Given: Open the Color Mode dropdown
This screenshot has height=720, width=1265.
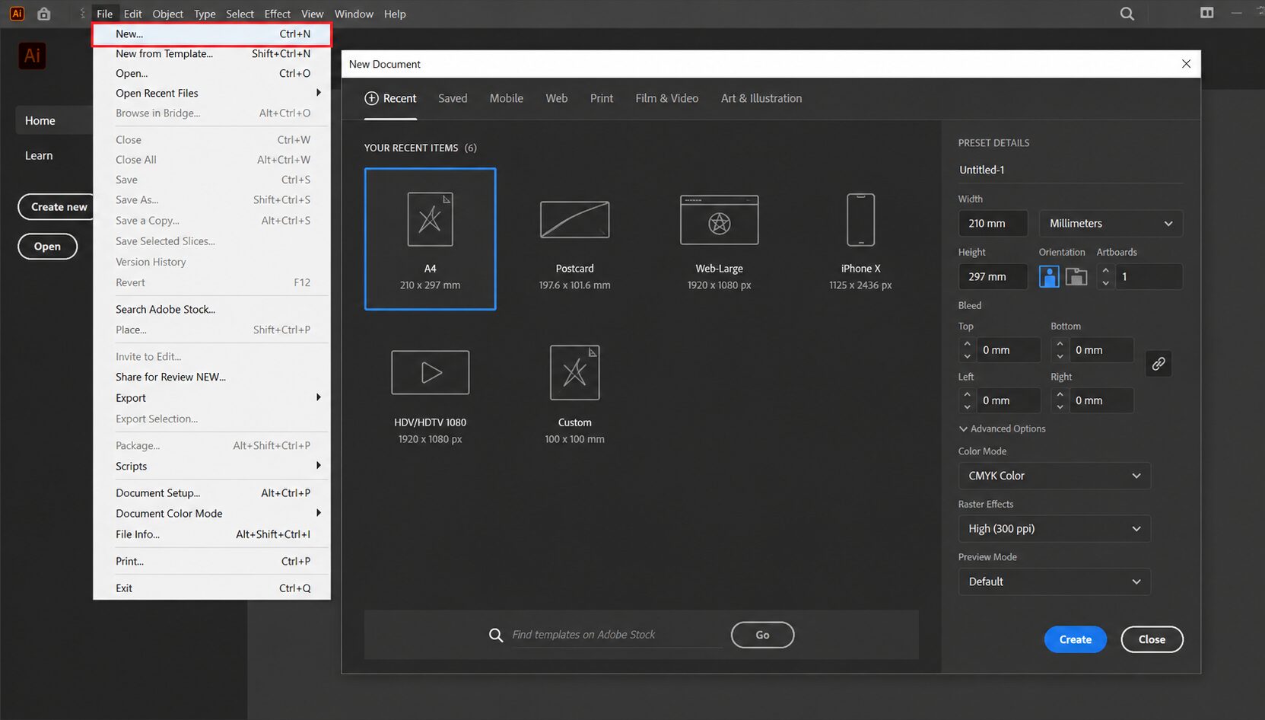Looking at the screenshot, I should (1054, 476).
